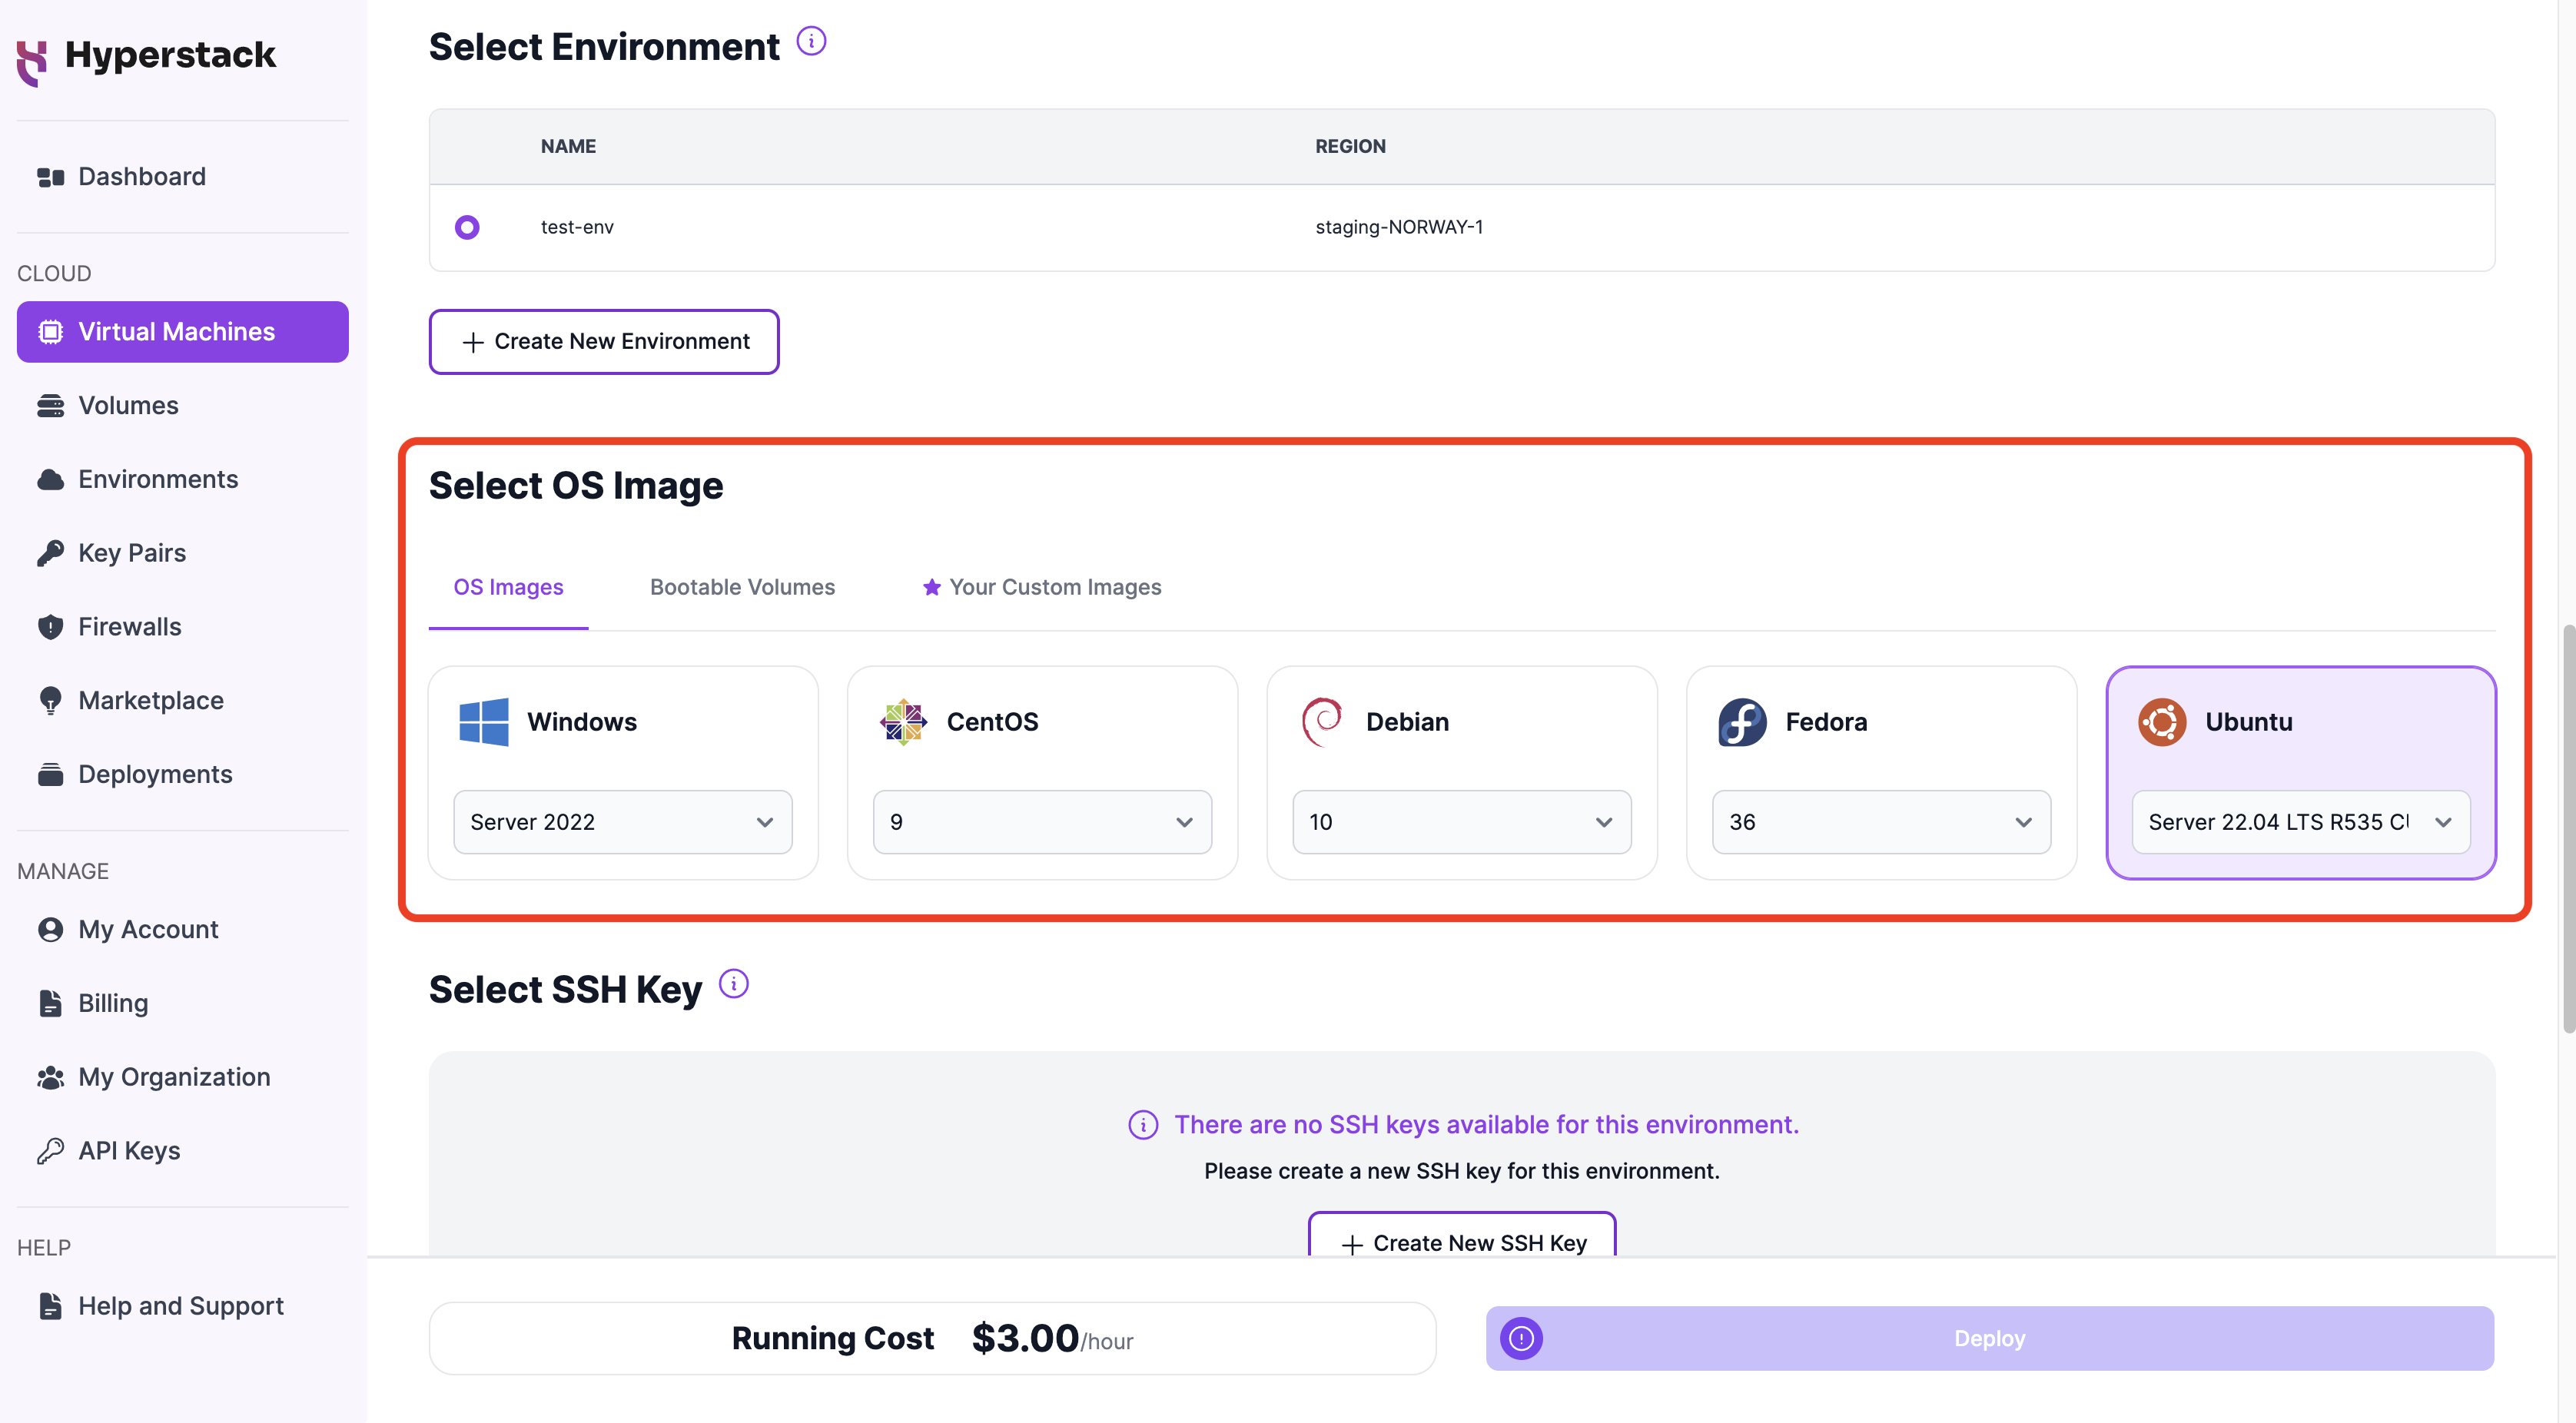This screenshot has height=1423, width=2576.
Task: Click the Marketplace lightbulb icon
Action: [50, 700]
